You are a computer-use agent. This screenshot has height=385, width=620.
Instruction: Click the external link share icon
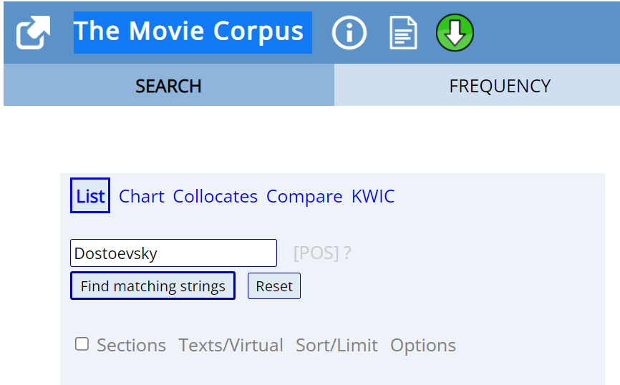click(32, 33)
